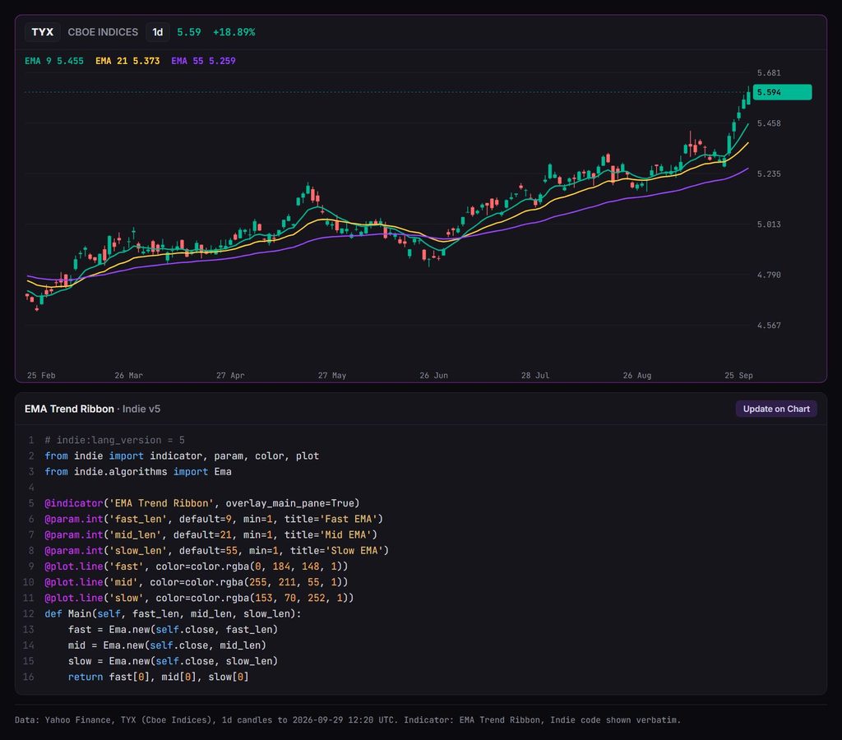Select the EMA 55 5.259 legend entry
This screenshot has width=842, height=740.
click(x=204, y=61)
